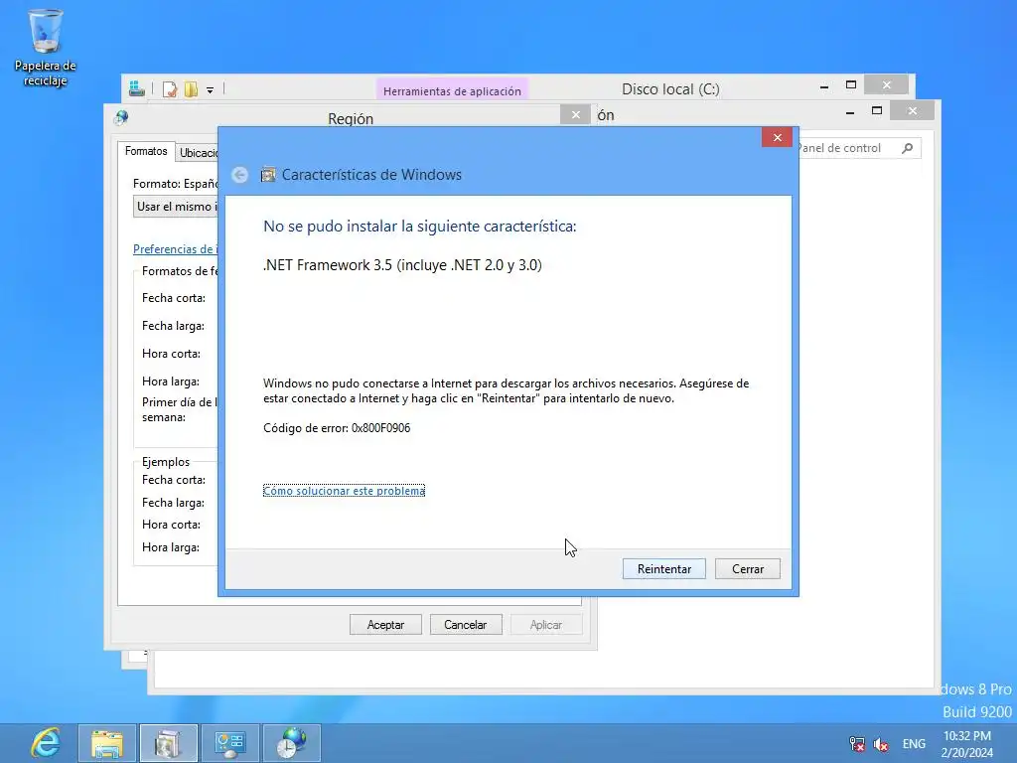Click the error code 0x800F0906 text
The image size is (1017, 763).
pos(380,428)
